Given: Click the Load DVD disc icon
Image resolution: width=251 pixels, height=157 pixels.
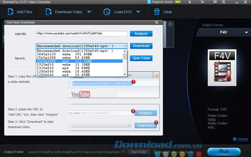Looking at the screenshot, I should click(107, 12).
